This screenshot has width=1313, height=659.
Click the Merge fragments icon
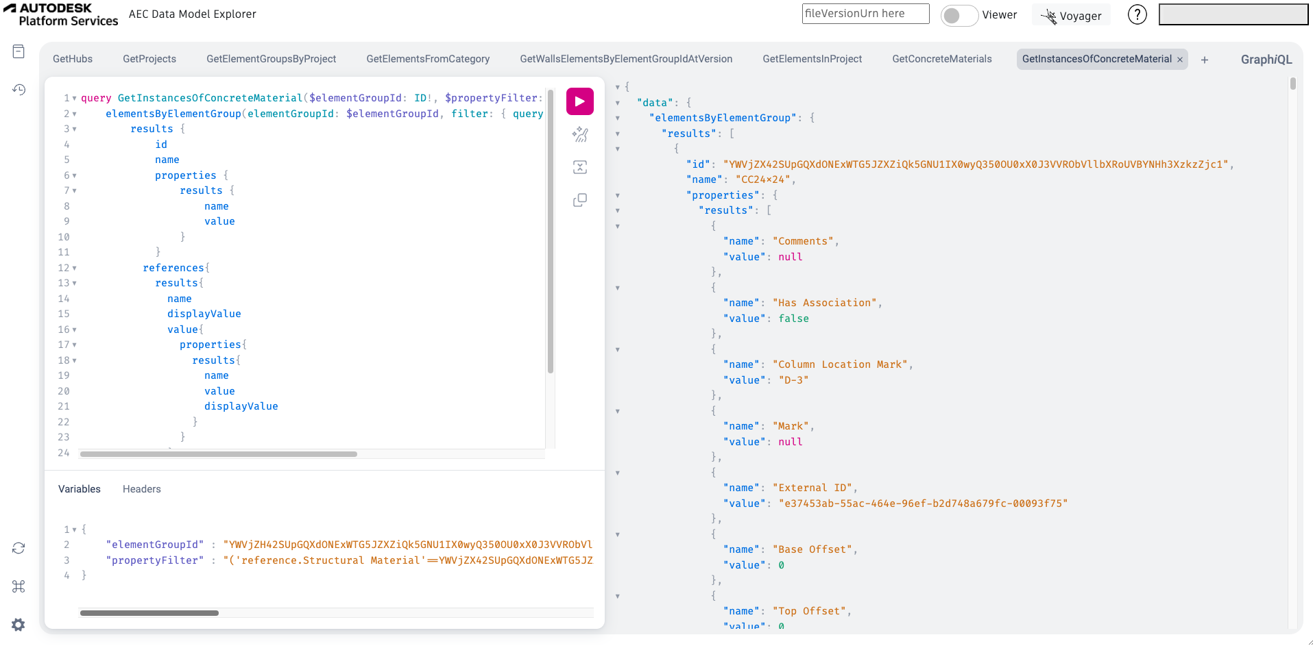pyautogui.click(x=579, y=167)
